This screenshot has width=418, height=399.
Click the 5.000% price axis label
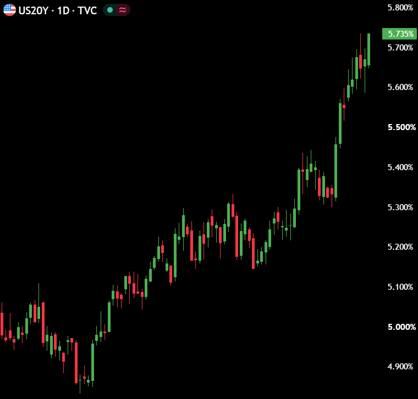point(402,327)
